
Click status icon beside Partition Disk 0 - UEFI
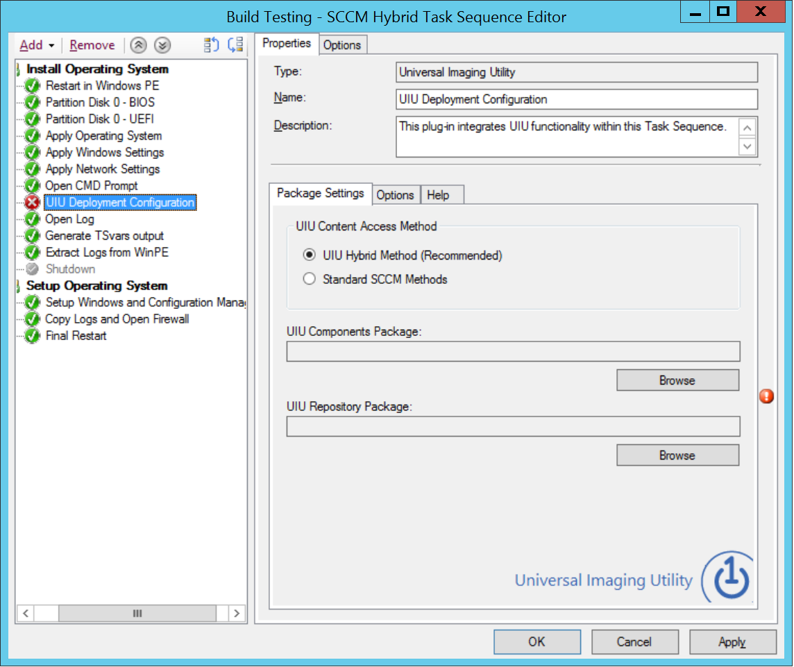[x=33, y=119]
